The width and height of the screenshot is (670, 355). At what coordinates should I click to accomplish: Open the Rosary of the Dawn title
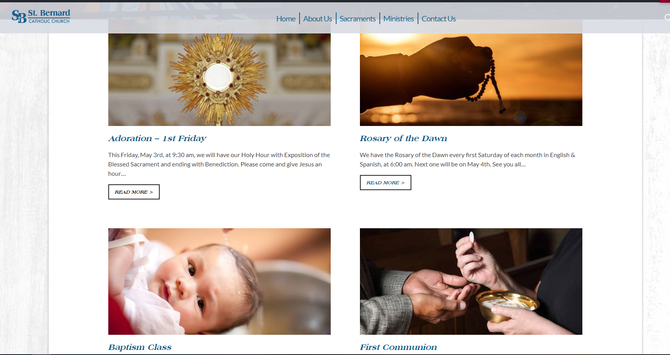point(403,138)
